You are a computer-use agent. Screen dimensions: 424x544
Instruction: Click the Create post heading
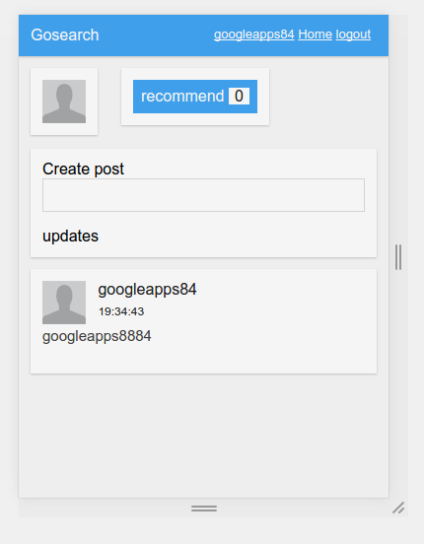click(x=83, y=170)
